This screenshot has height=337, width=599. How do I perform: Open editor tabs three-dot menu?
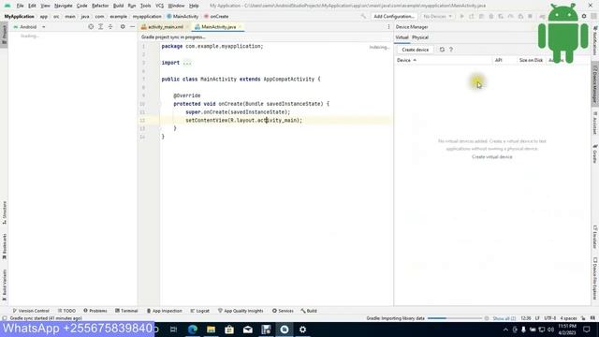coord(388,27)
